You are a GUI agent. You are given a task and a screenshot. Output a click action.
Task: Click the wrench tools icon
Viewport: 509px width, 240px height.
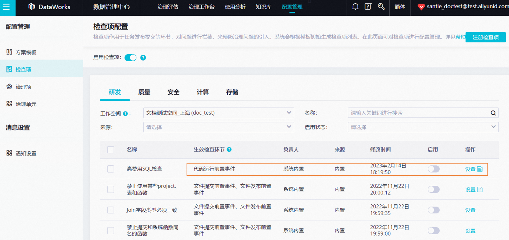[381, 7]
